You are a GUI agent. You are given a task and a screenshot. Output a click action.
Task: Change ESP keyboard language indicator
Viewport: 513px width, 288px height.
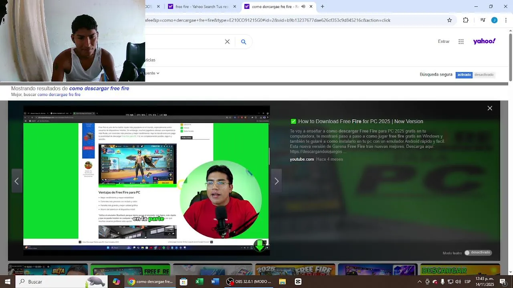[467, 282]
